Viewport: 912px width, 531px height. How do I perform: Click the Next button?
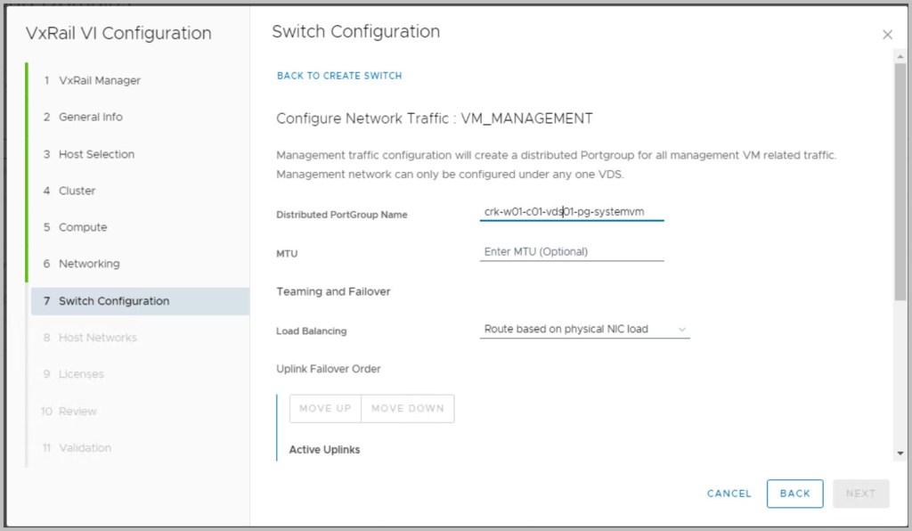(860, 494)
